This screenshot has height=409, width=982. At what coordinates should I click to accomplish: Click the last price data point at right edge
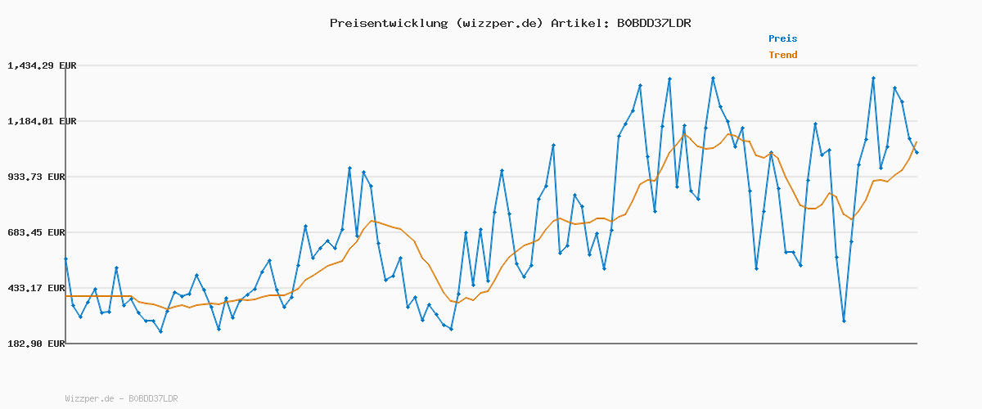(x=917, y=152)
